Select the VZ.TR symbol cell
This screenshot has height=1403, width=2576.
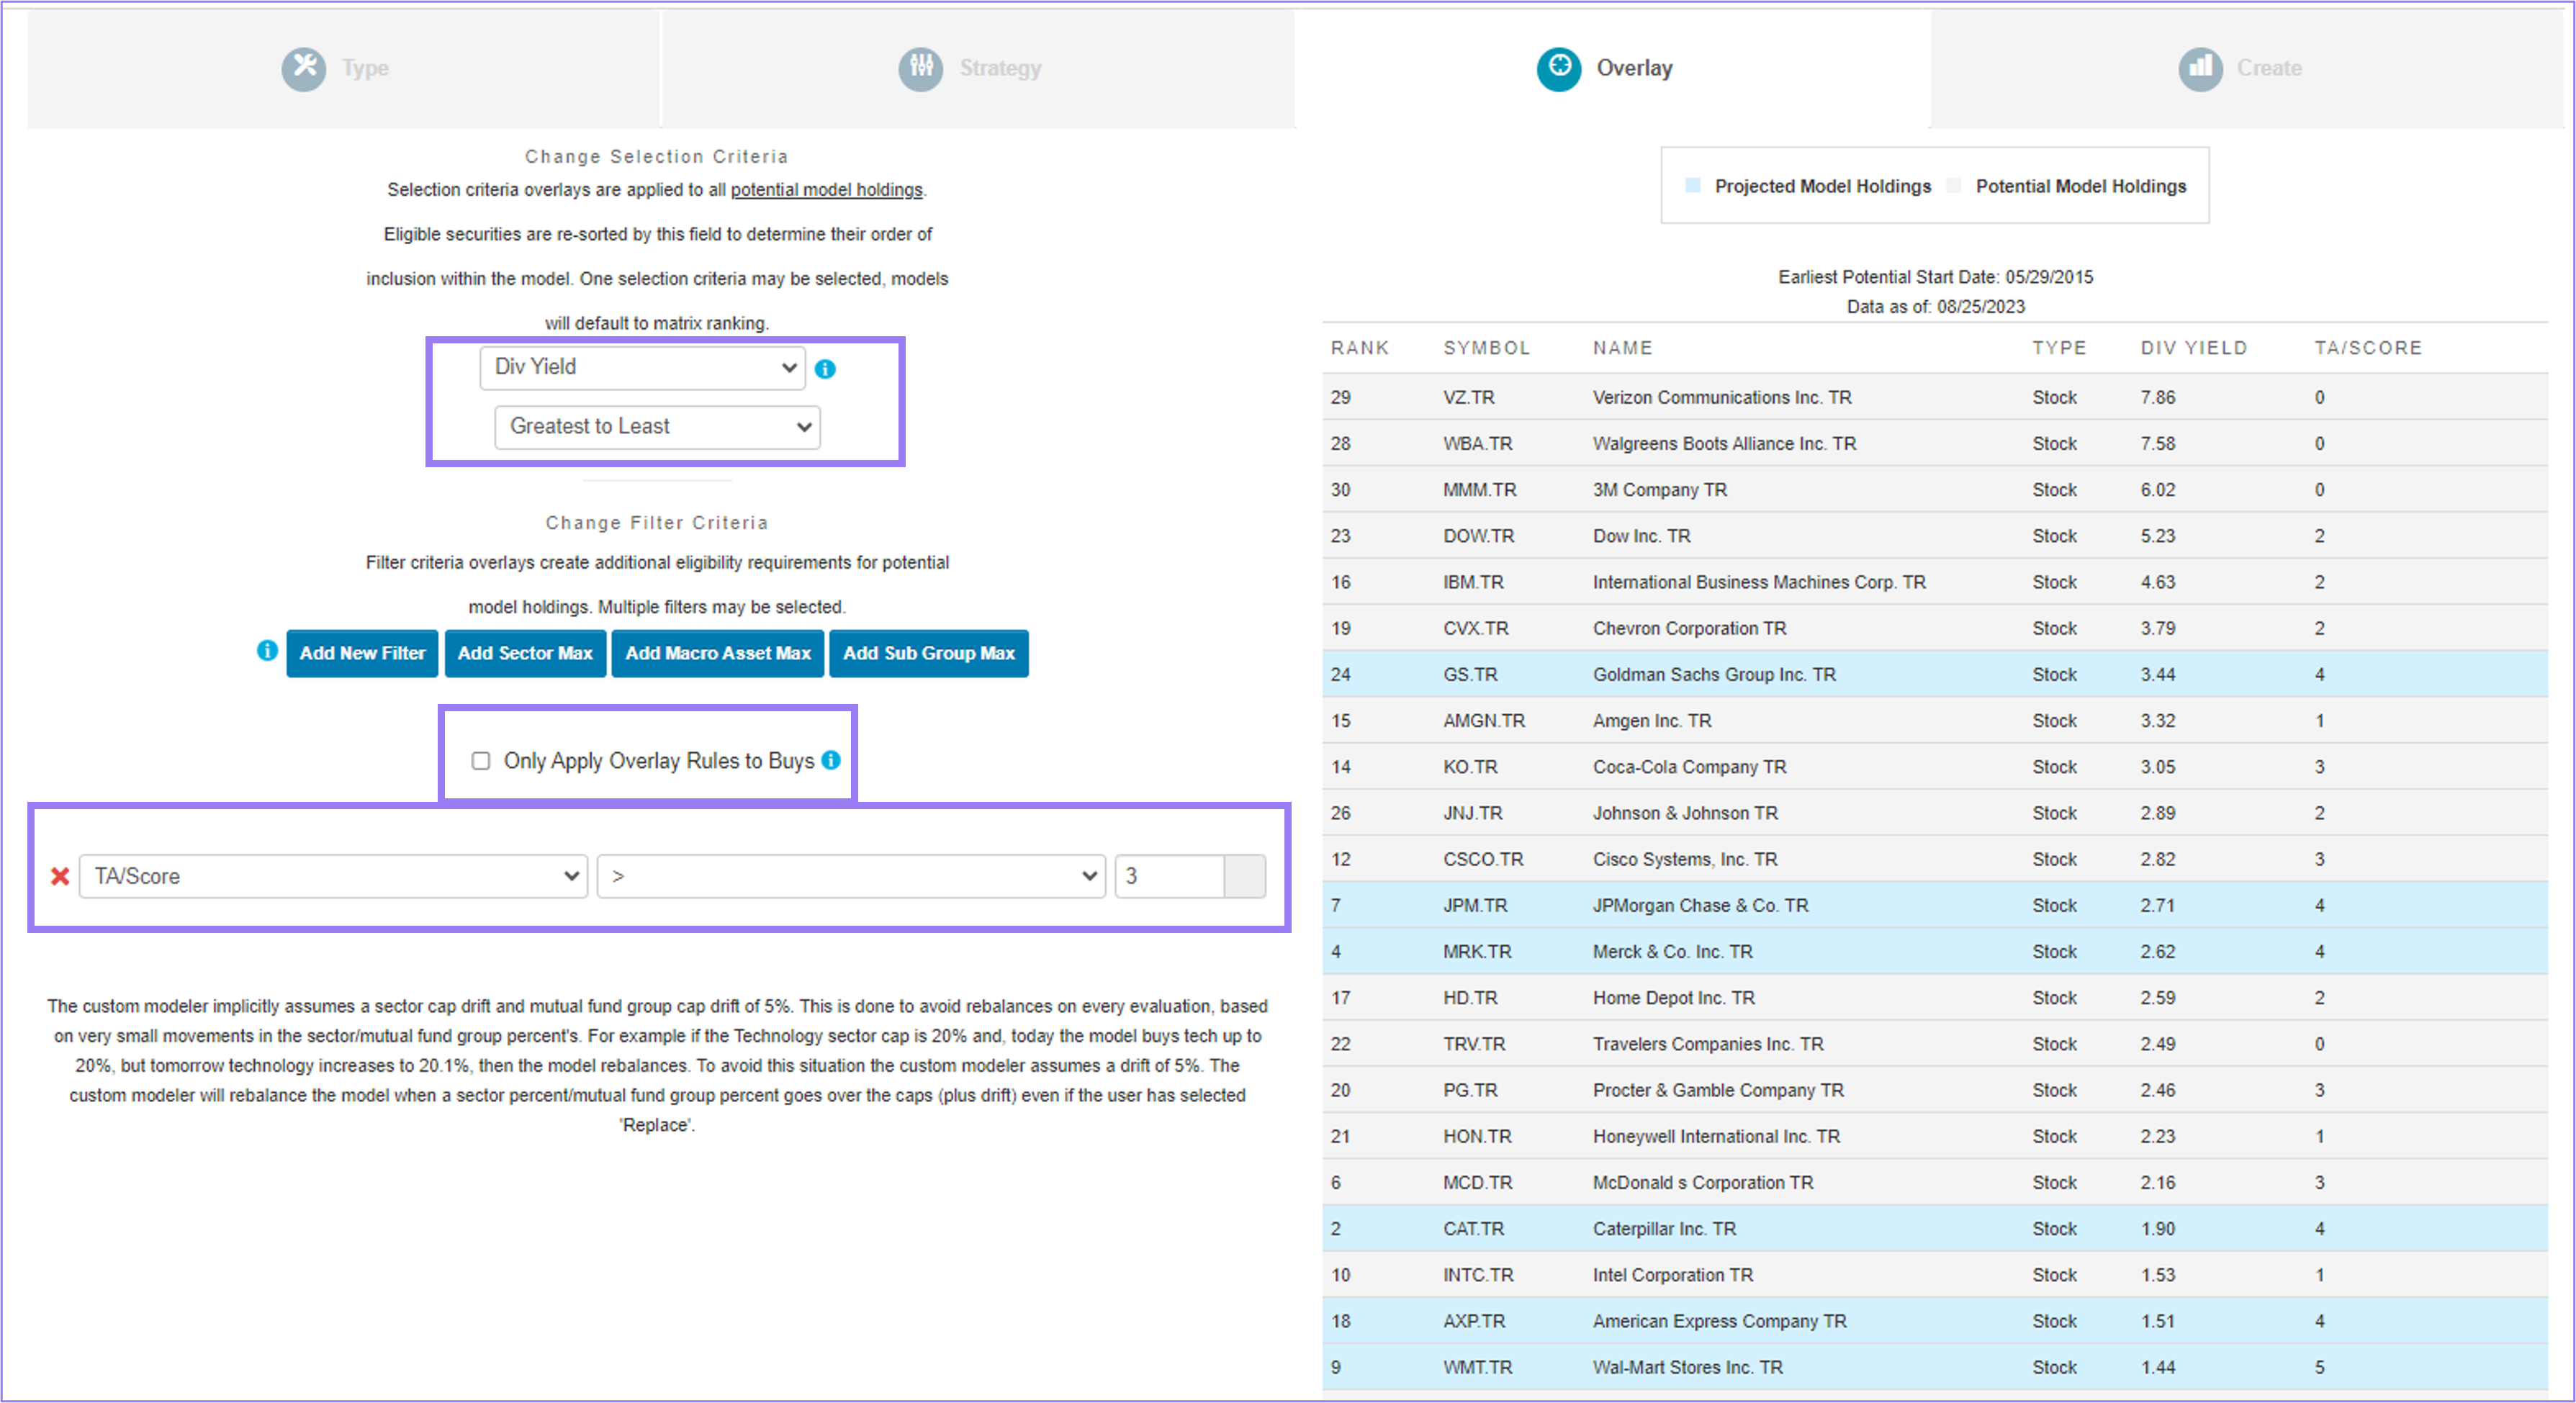(1468, 397)
